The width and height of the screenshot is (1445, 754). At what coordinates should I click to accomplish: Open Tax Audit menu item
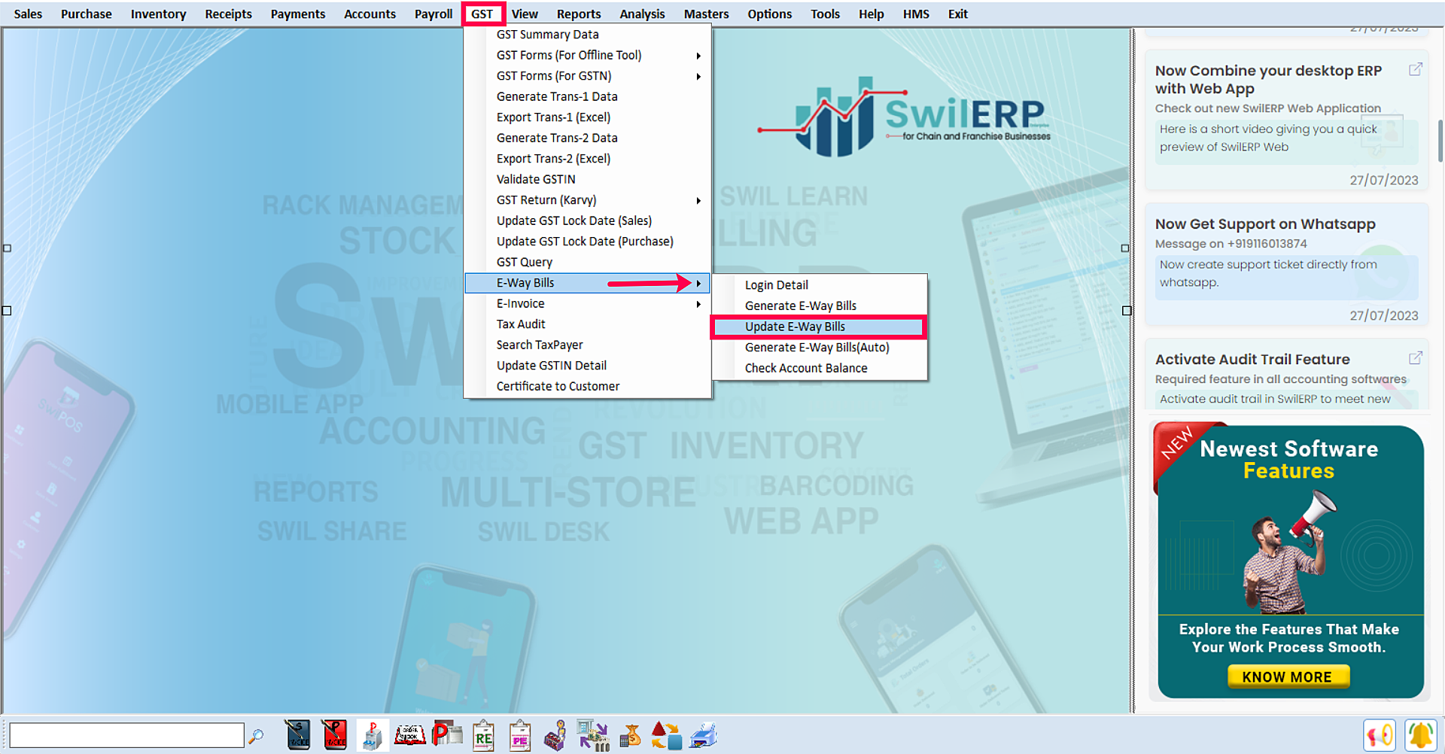(x=587, y=324)
